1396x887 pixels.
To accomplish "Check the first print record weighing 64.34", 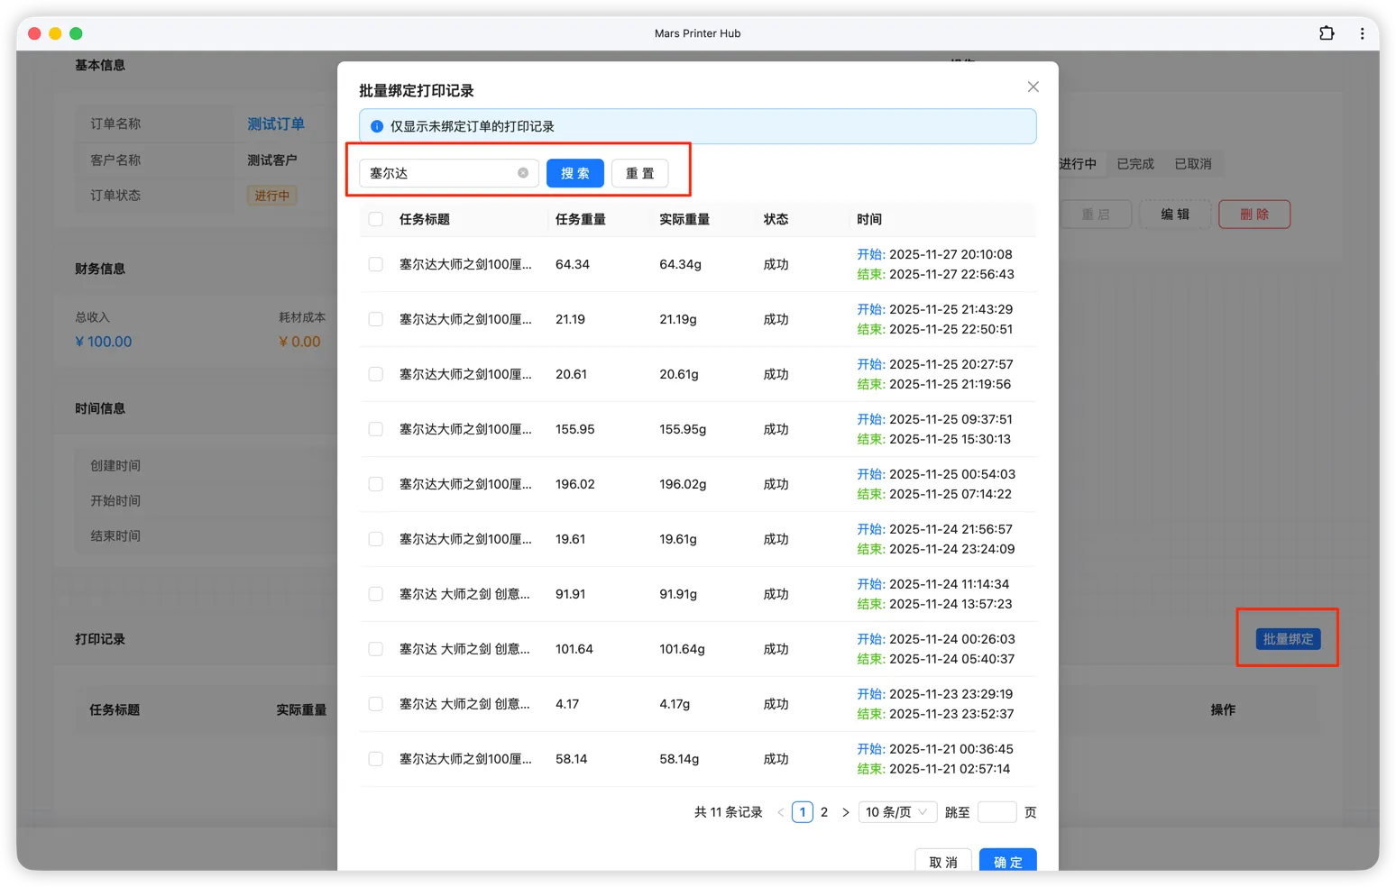I will pos(375,264).
